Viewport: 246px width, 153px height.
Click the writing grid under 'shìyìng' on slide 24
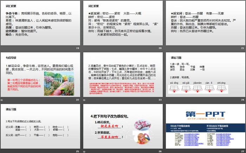click(x=222, y=88)
